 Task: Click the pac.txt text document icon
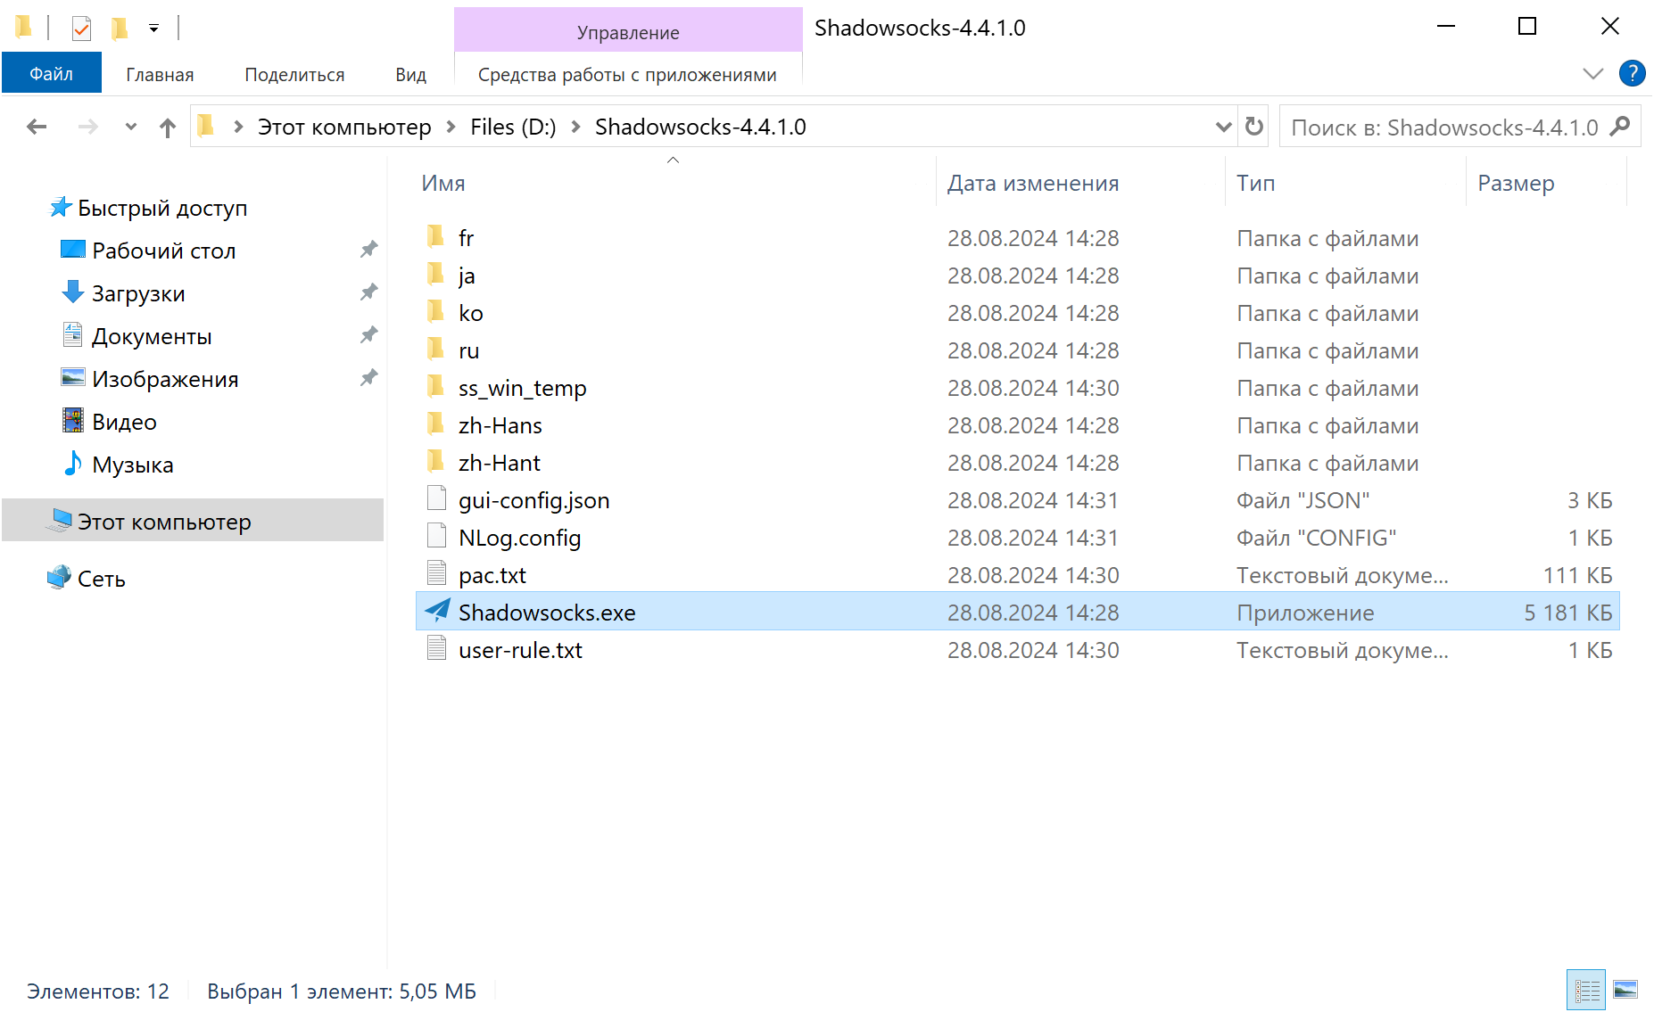click(436, 573)
